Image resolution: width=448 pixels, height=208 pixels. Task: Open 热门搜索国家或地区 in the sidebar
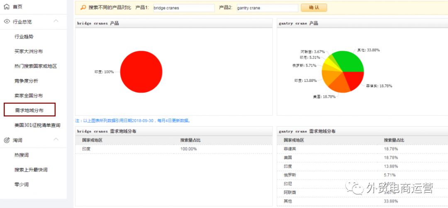[x=36, y=66]
